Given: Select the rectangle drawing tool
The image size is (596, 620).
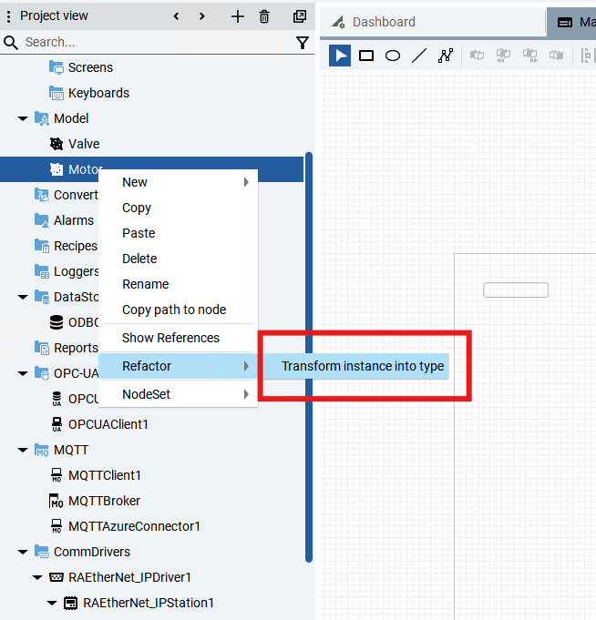Looking at the screenshot, I should pos(366,56).
